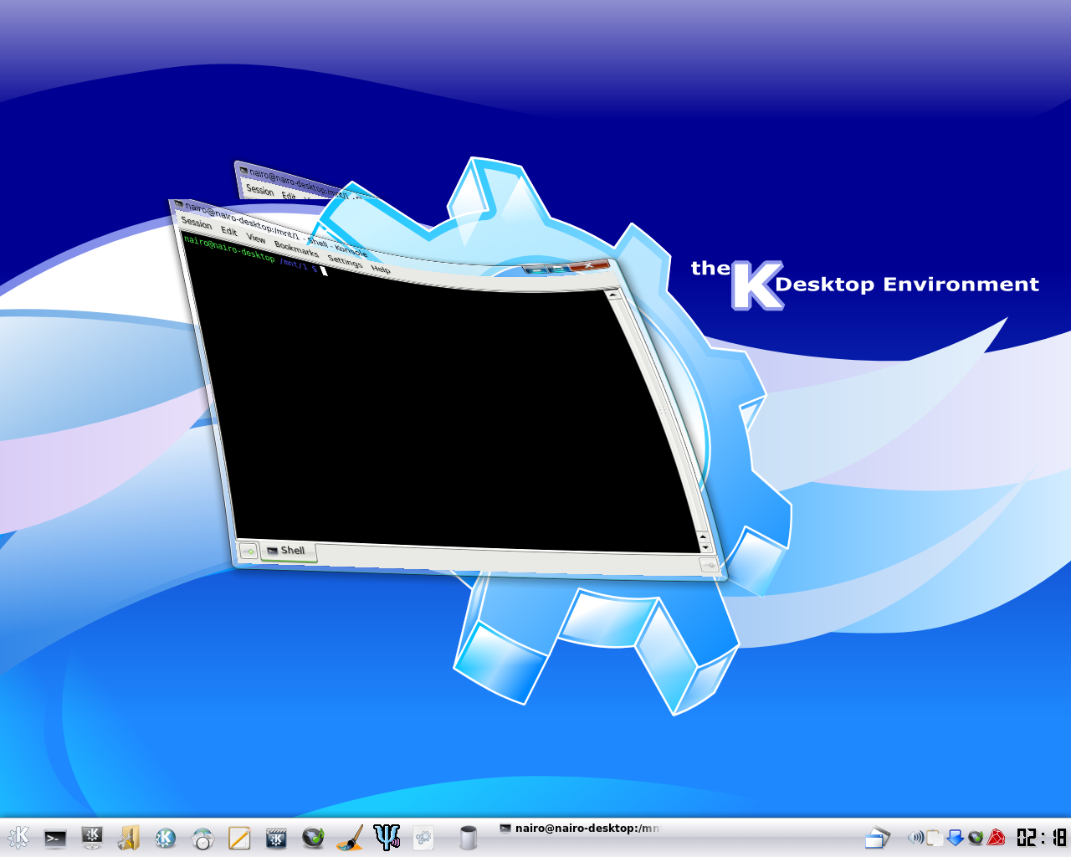Click the trash can icon in the panel

(x=469, y=838)
